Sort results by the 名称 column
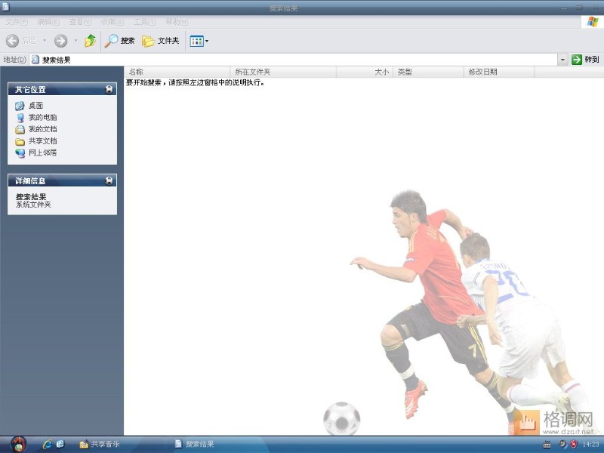604x453 pixels. pos(177,72)
